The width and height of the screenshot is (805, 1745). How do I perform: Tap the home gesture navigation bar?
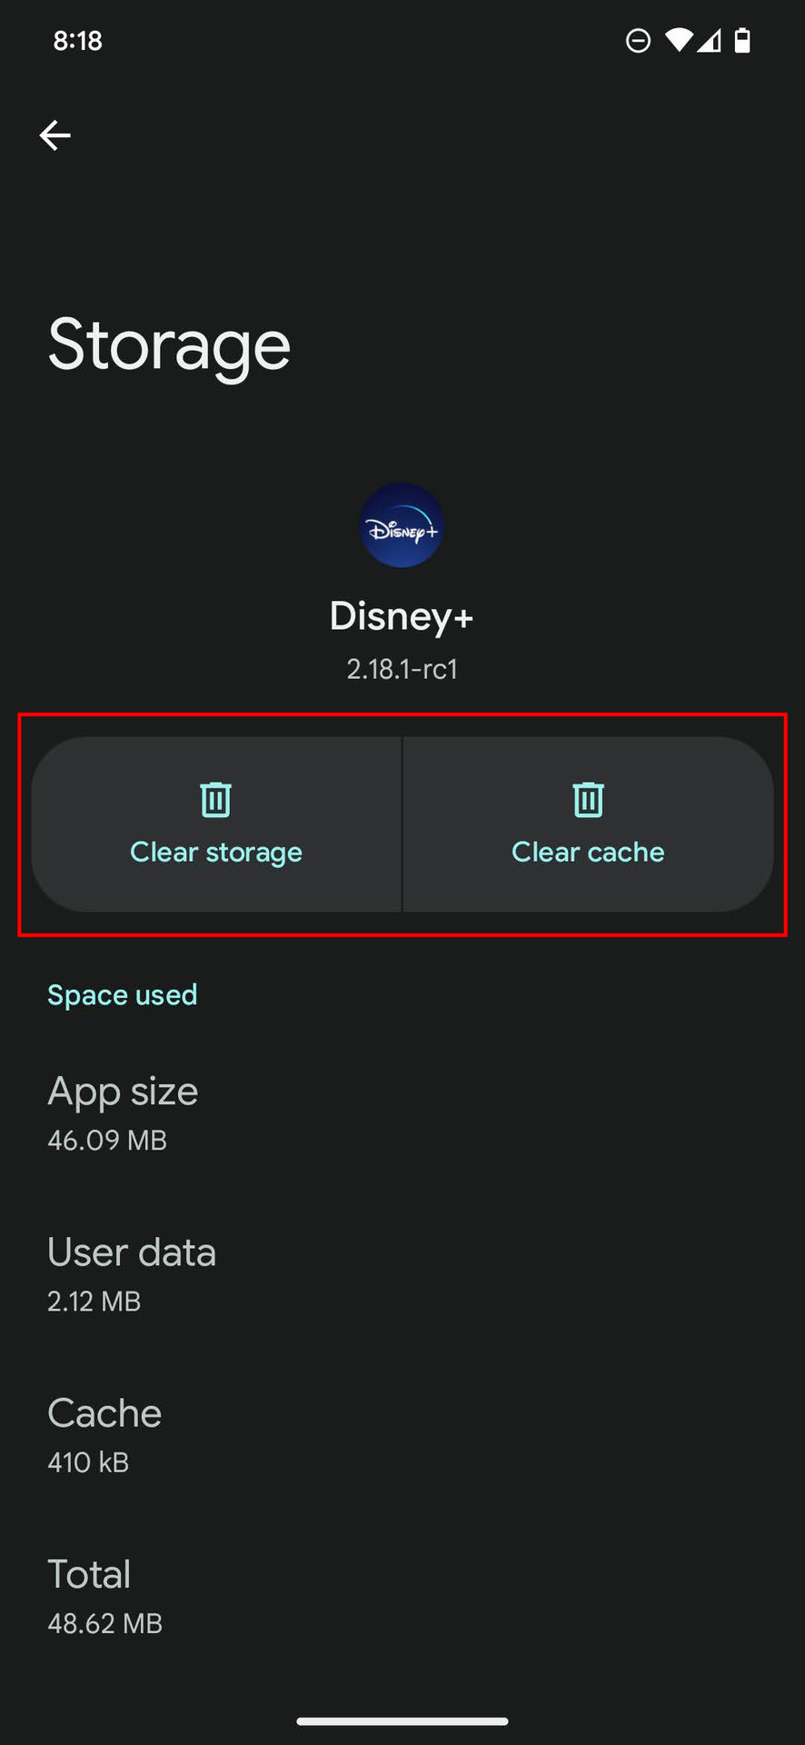tap(402, 1720)
